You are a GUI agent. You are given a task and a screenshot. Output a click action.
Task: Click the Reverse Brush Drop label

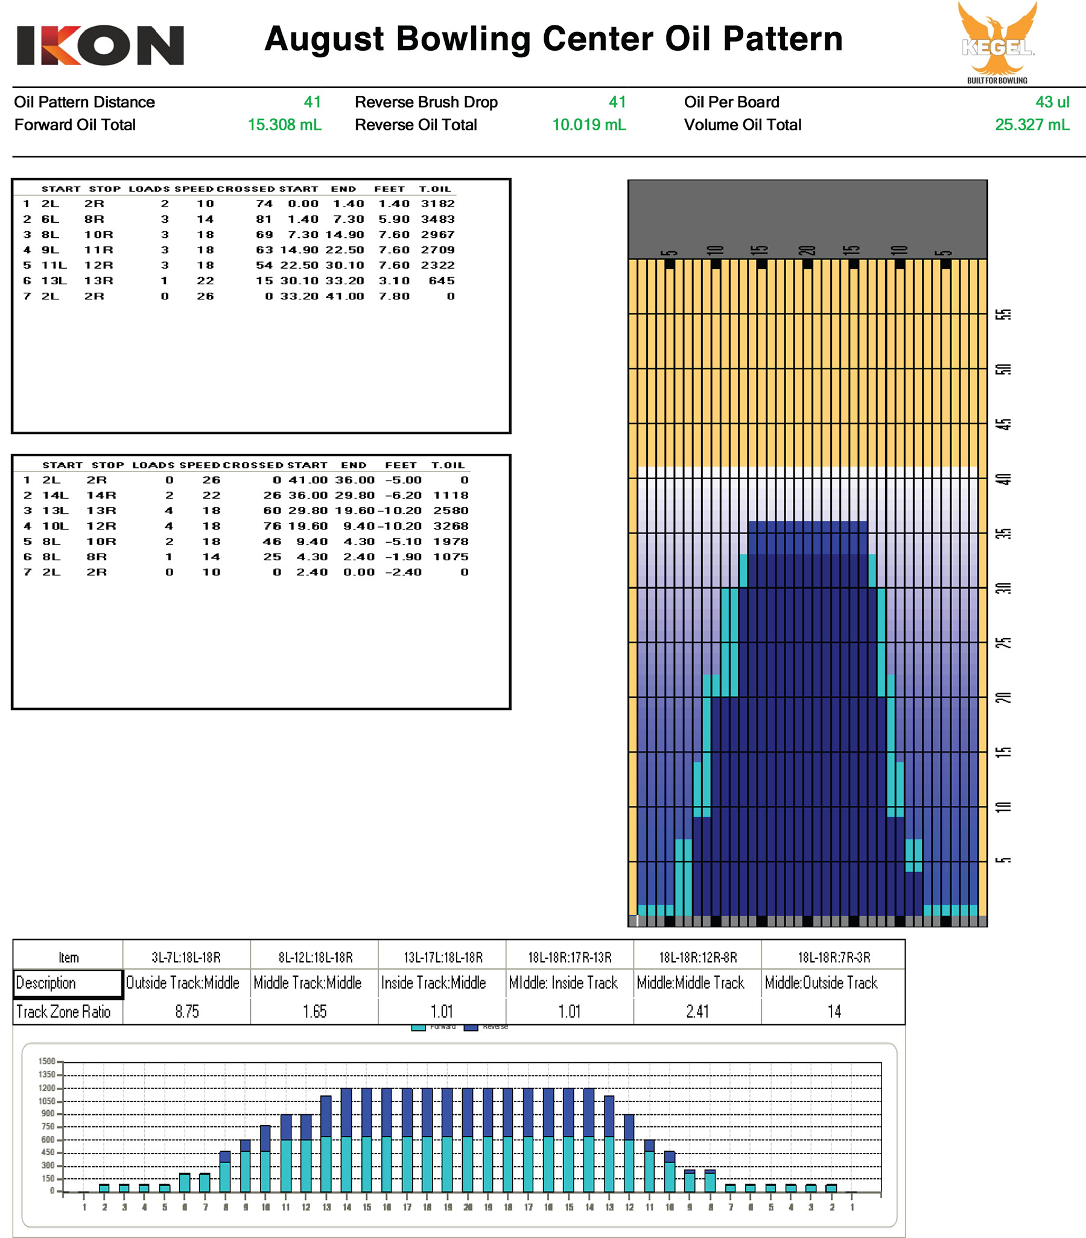(426, 102)
